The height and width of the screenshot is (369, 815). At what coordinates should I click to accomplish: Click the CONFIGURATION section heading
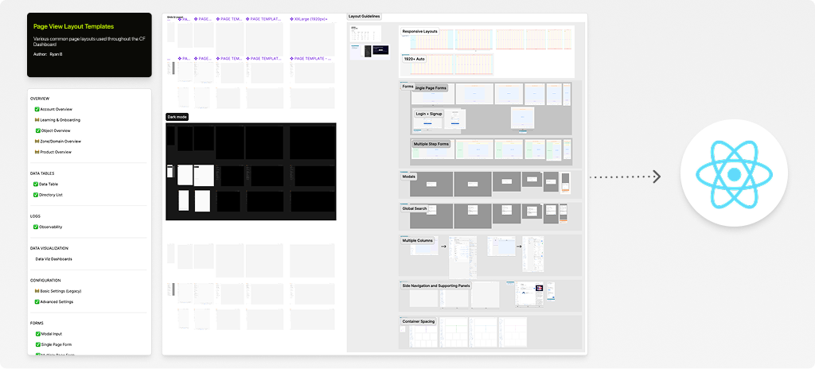pos(45,280)
